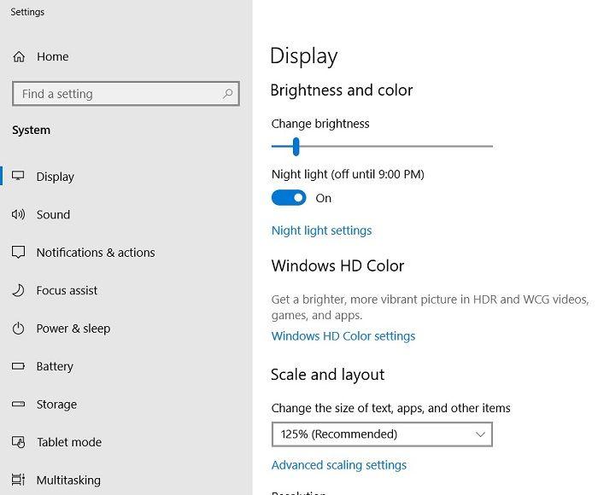Click the Notifications speech bubble icon
The image size is (598, 495).
[x=18, y=253]
